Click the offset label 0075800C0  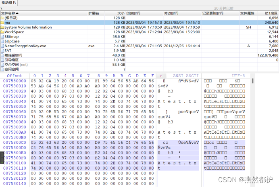(x=15, y=143)
